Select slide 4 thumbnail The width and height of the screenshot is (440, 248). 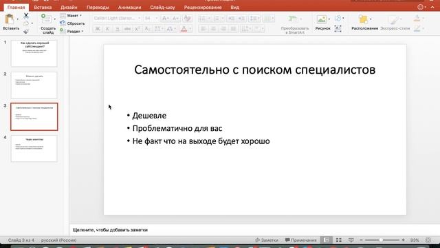[34, 149]
